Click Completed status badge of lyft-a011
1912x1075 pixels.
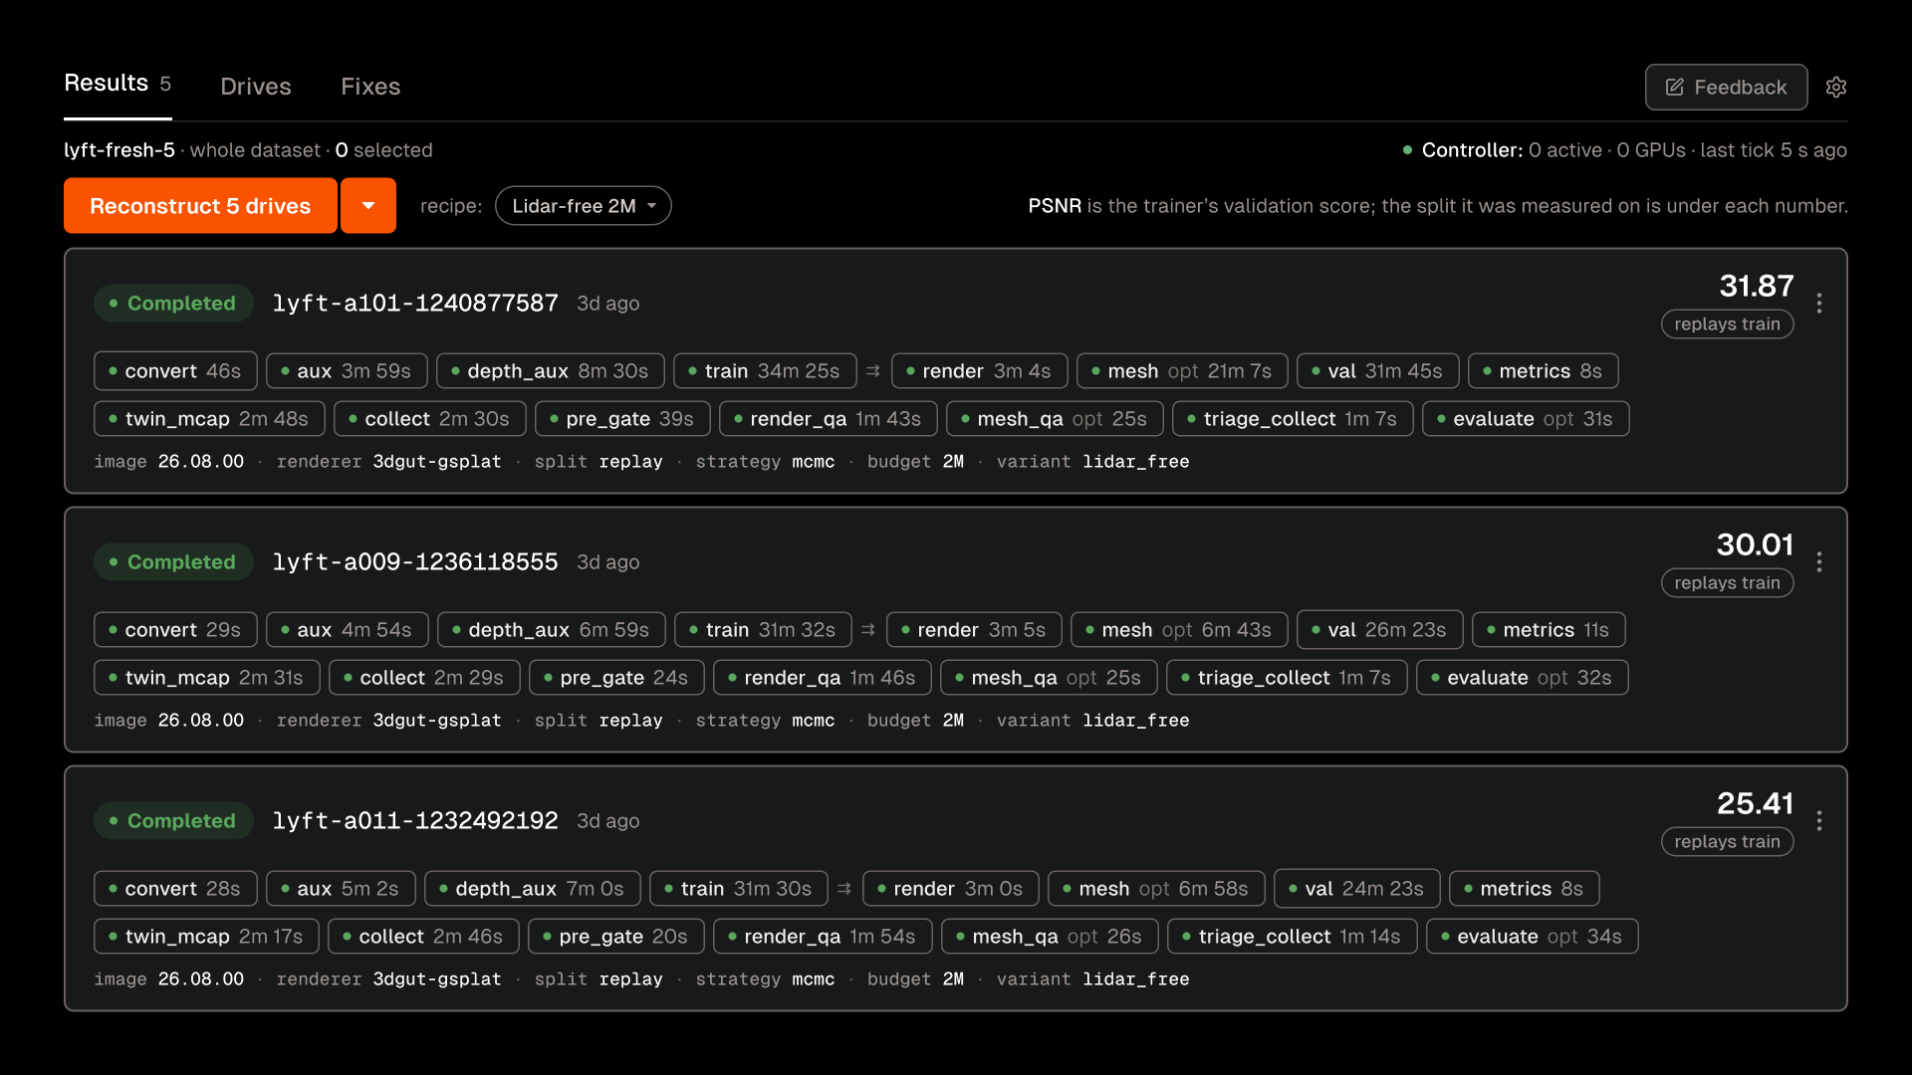[173, 821]
